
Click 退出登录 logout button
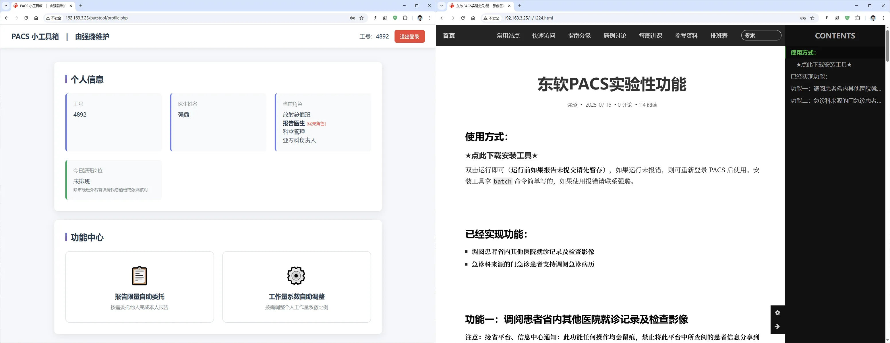point(409,37)
